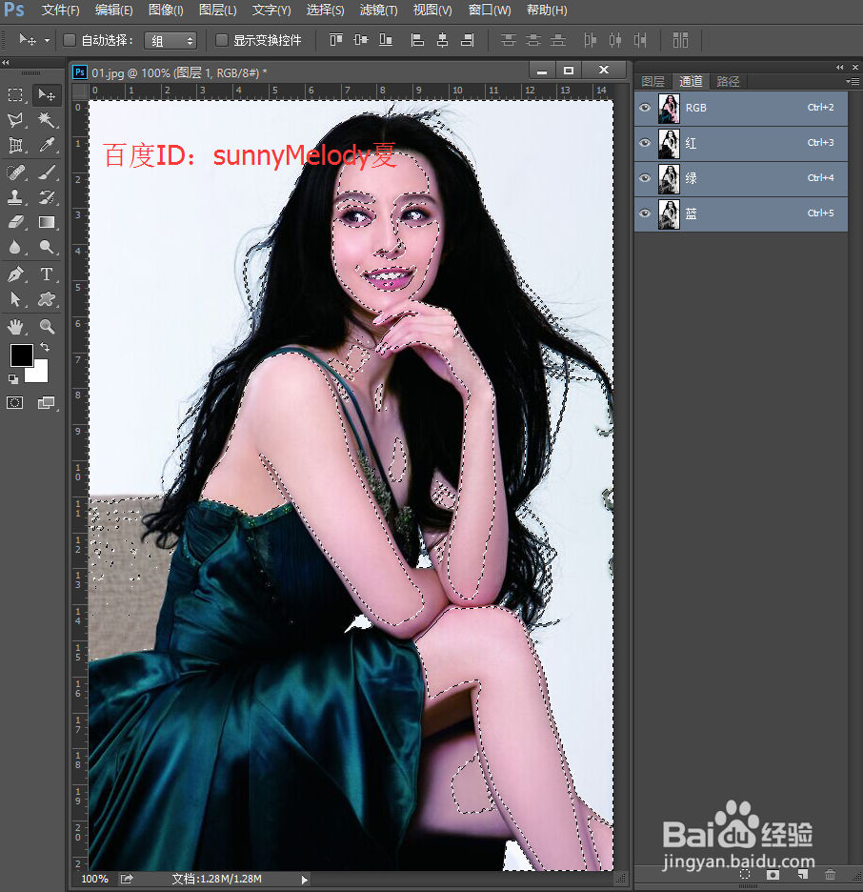Reset default foreground and background colors
This screenshot has height=892, width=863.
click(12, 379)
